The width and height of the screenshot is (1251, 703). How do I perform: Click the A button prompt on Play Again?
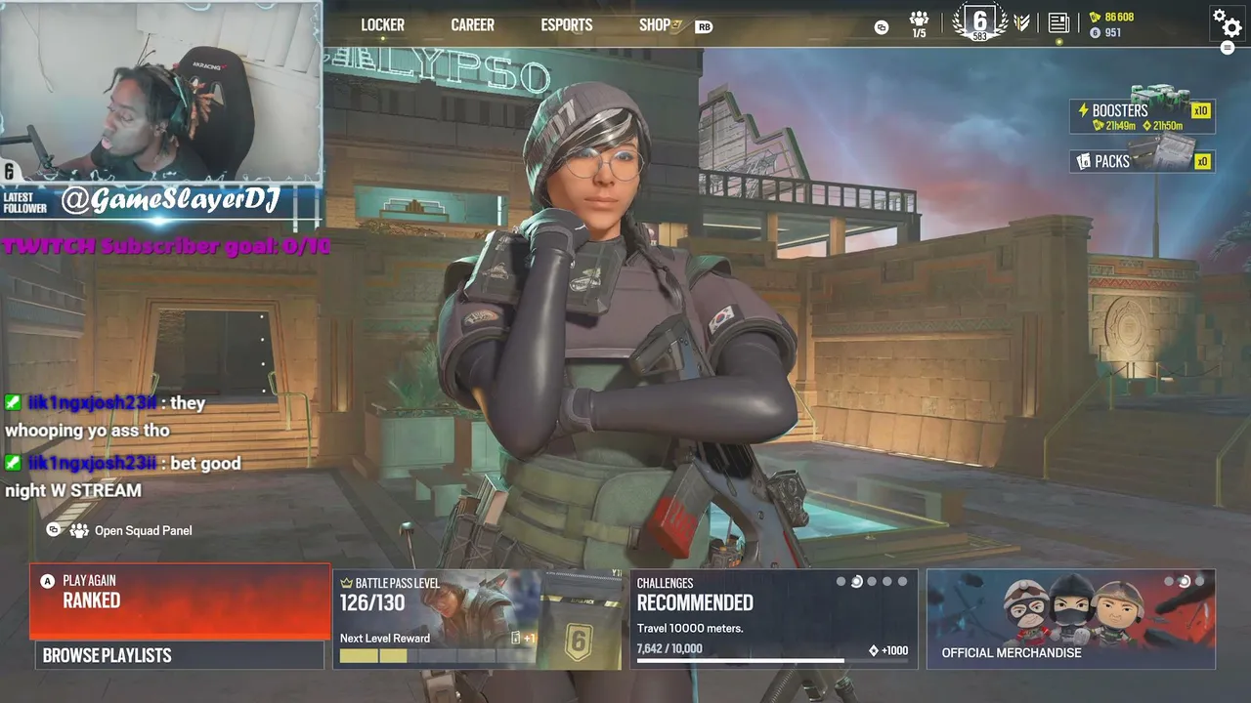pyautogui.click(x=47, y=581)
